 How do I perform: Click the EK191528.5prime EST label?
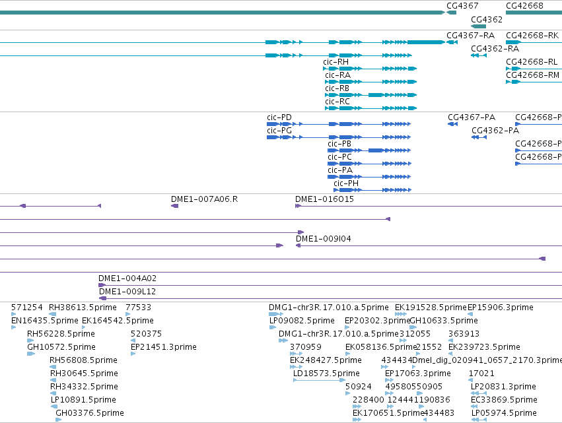point(431,308)
